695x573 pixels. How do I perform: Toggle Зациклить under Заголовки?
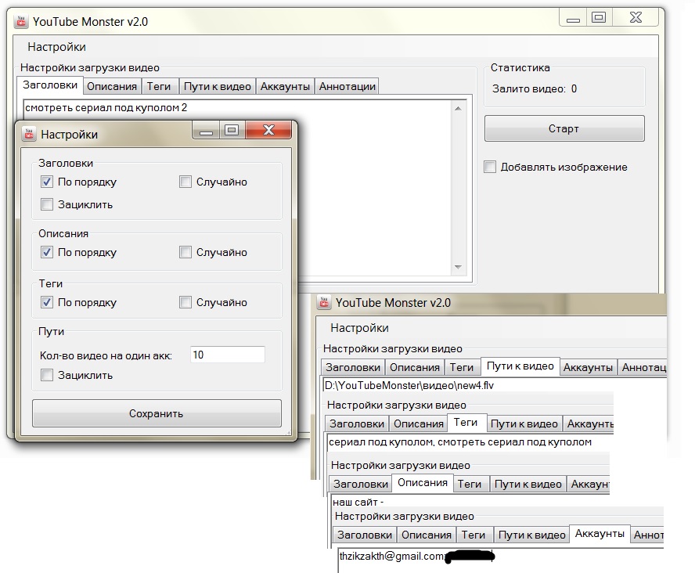click(46, 204)
